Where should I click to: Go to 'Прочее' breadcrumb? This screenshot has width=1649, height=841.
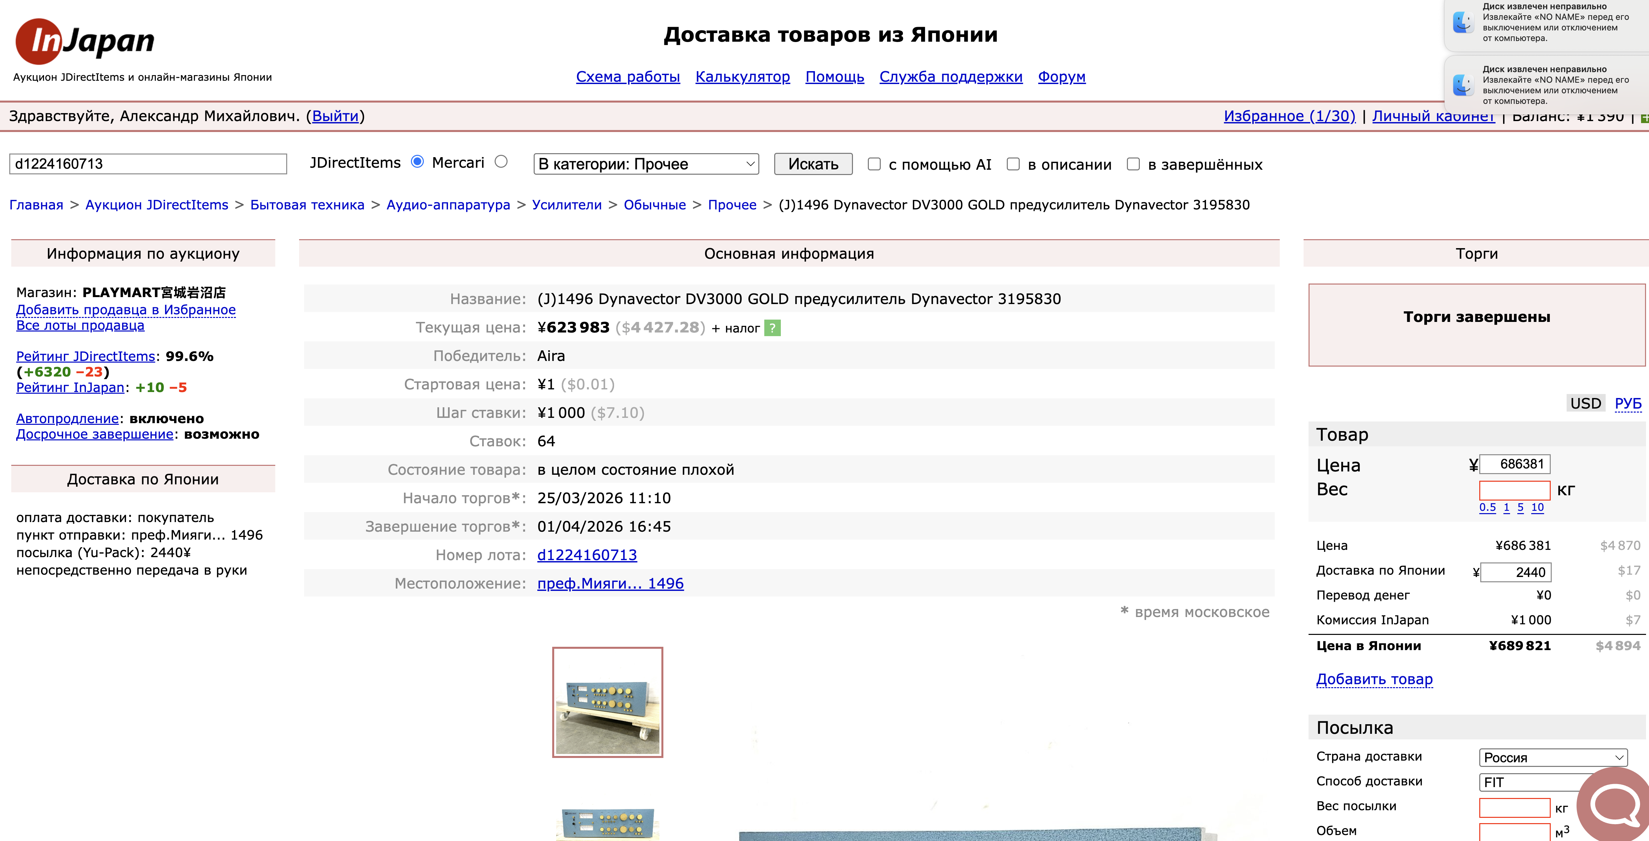pos(732,205)
